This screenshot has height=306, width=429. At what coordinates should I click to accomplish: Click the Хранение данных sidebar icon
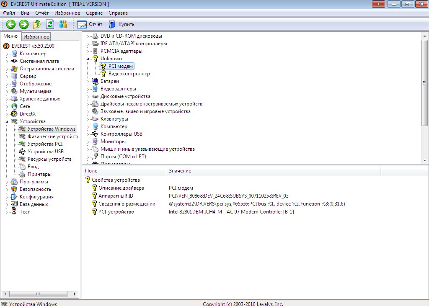pyautogui.click(x=14, y=99)
